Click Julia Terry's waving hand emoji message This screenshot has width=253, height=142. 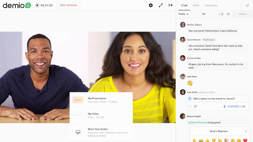tap(190, 83)
